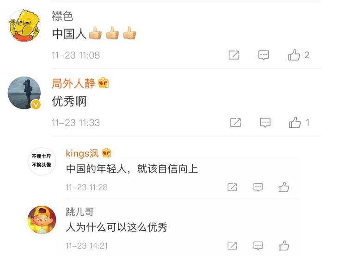
Task: Like kings沨's comment about 年轻人
Action: coord(284,187)
